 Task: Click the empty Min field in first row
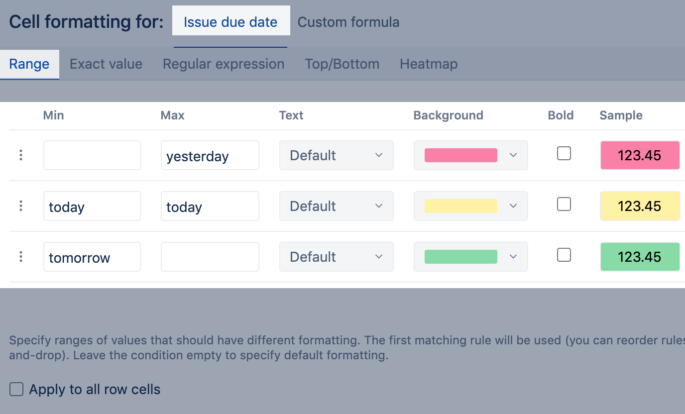(x=92, y=155)
